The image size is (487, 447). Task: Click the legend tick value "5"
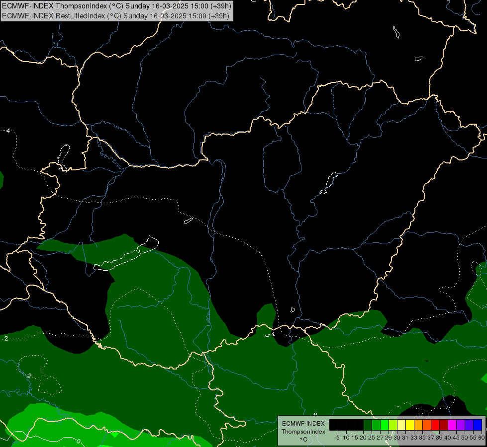(x=338, y=438)
